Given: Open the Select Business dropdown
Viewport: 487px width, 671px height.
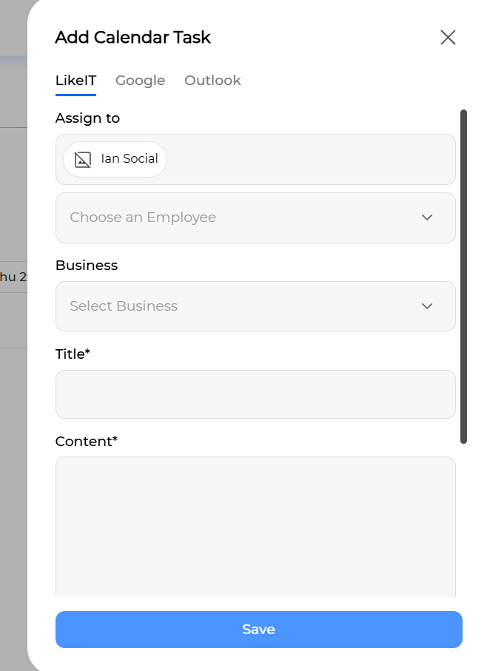Looking at the screenshot, I should (x=255, y=306).
